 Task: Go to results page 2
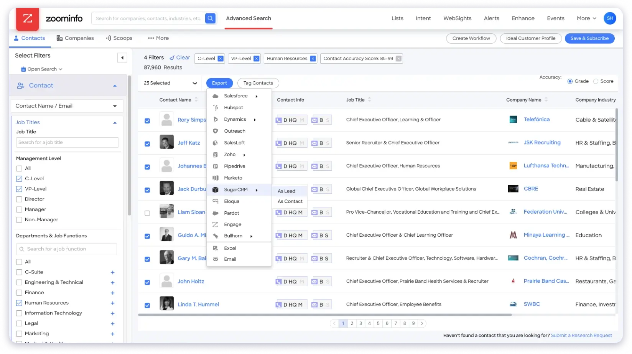pyautogui.click(x=352, y=324)
